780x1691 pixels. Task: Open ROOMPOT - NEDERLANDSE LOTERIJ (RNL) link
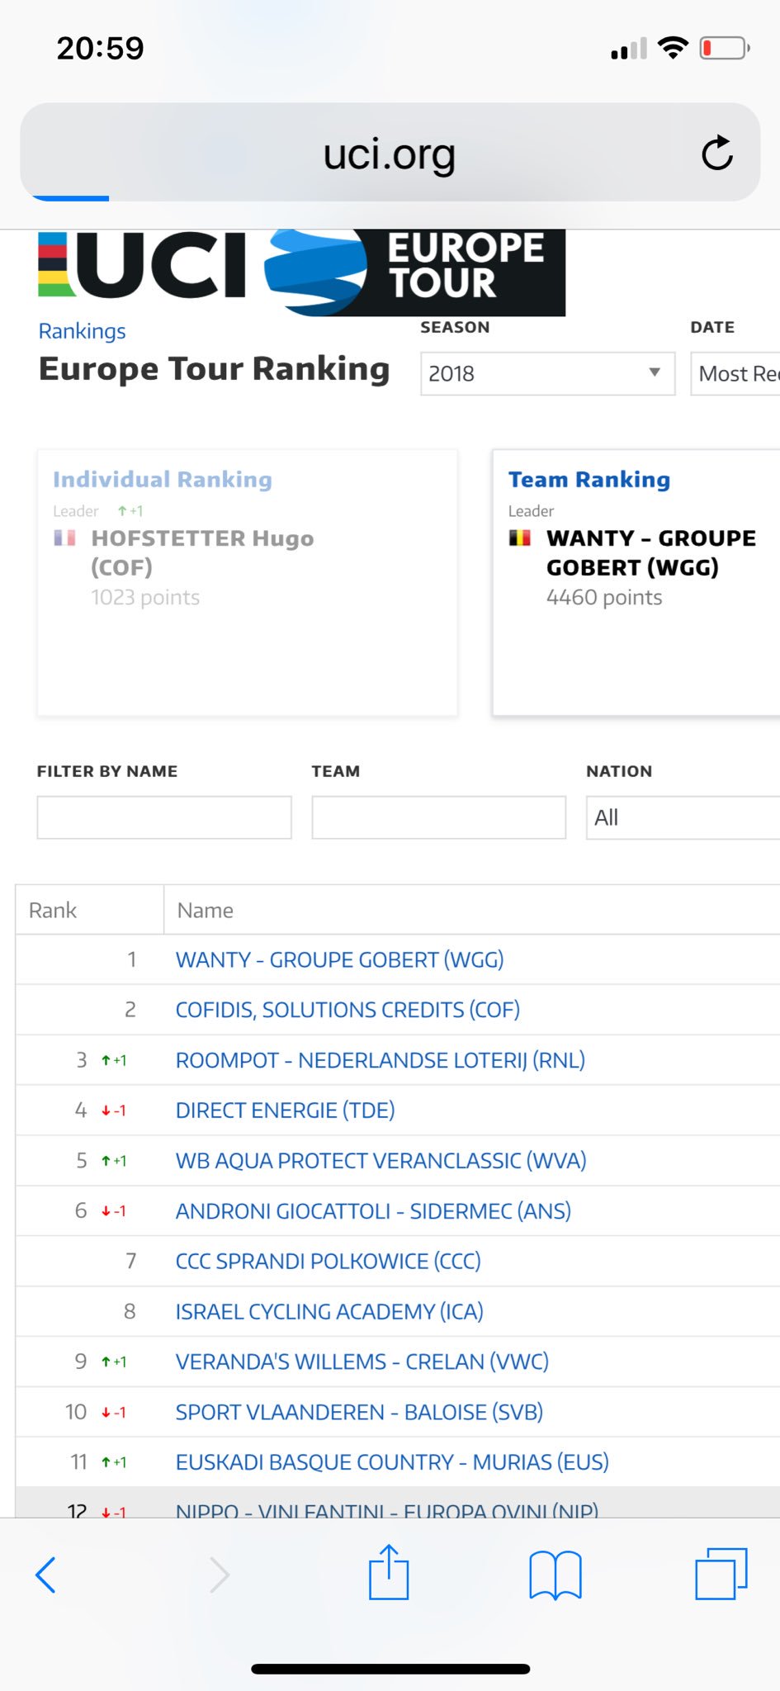381,1060
